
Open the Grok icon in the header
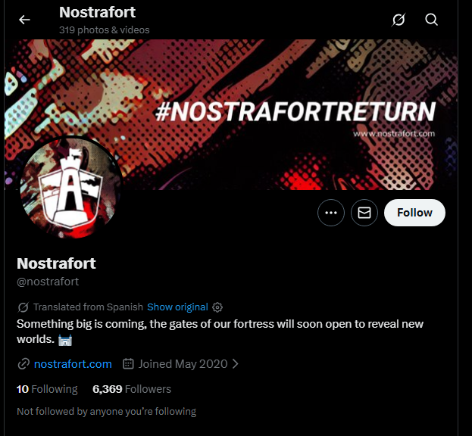399,20
